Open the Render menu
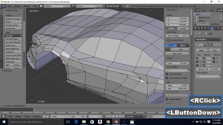The height and width of the screenshot is (125, 223). click(x=17, y=6)
